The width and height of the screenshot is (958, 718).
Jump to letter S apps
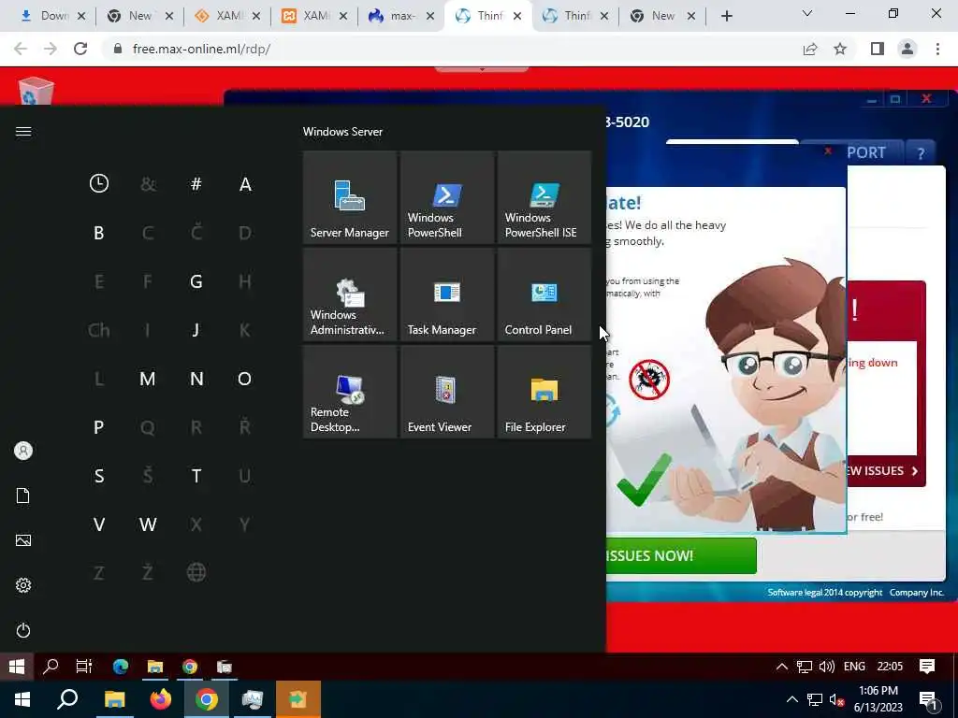(x=99, y=476)
